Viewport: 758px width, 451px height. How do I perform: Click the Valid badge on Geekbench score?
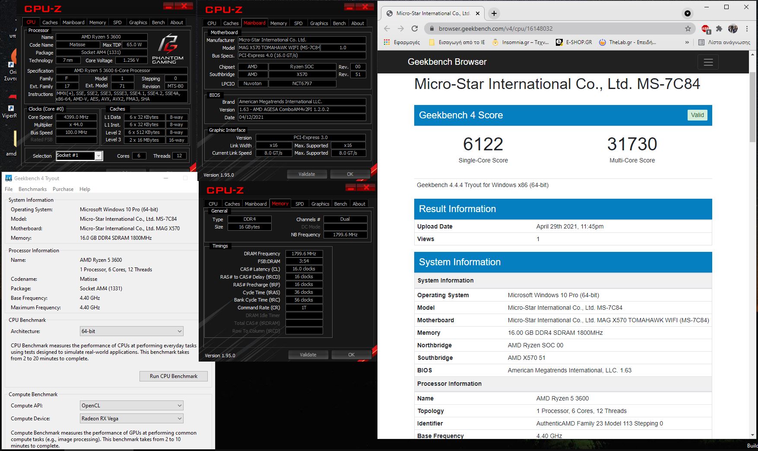click(x=697, y=115)
